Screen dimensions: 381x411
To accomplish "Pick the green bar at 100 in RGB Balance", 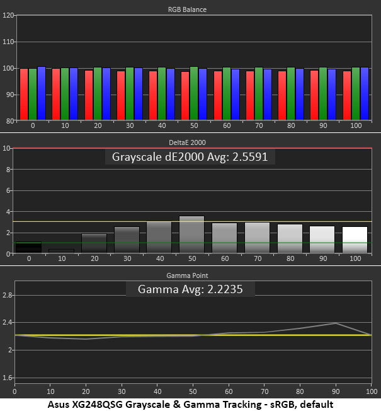I will pyautogui.click(x=356, y=94).
